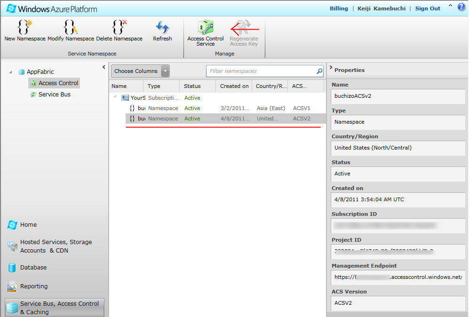
Task: Click the New Namespace icon
Action: point(24,27)
